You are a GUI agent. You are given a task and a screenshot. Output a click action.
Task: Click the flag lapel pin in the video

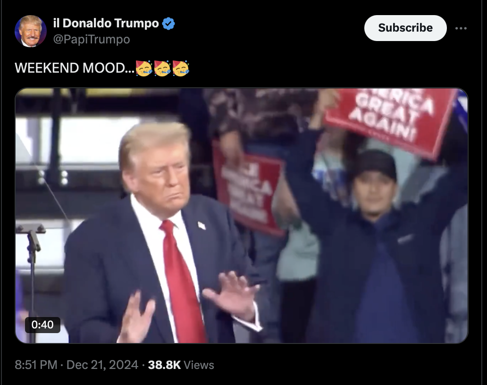click(x=202, y=226)
